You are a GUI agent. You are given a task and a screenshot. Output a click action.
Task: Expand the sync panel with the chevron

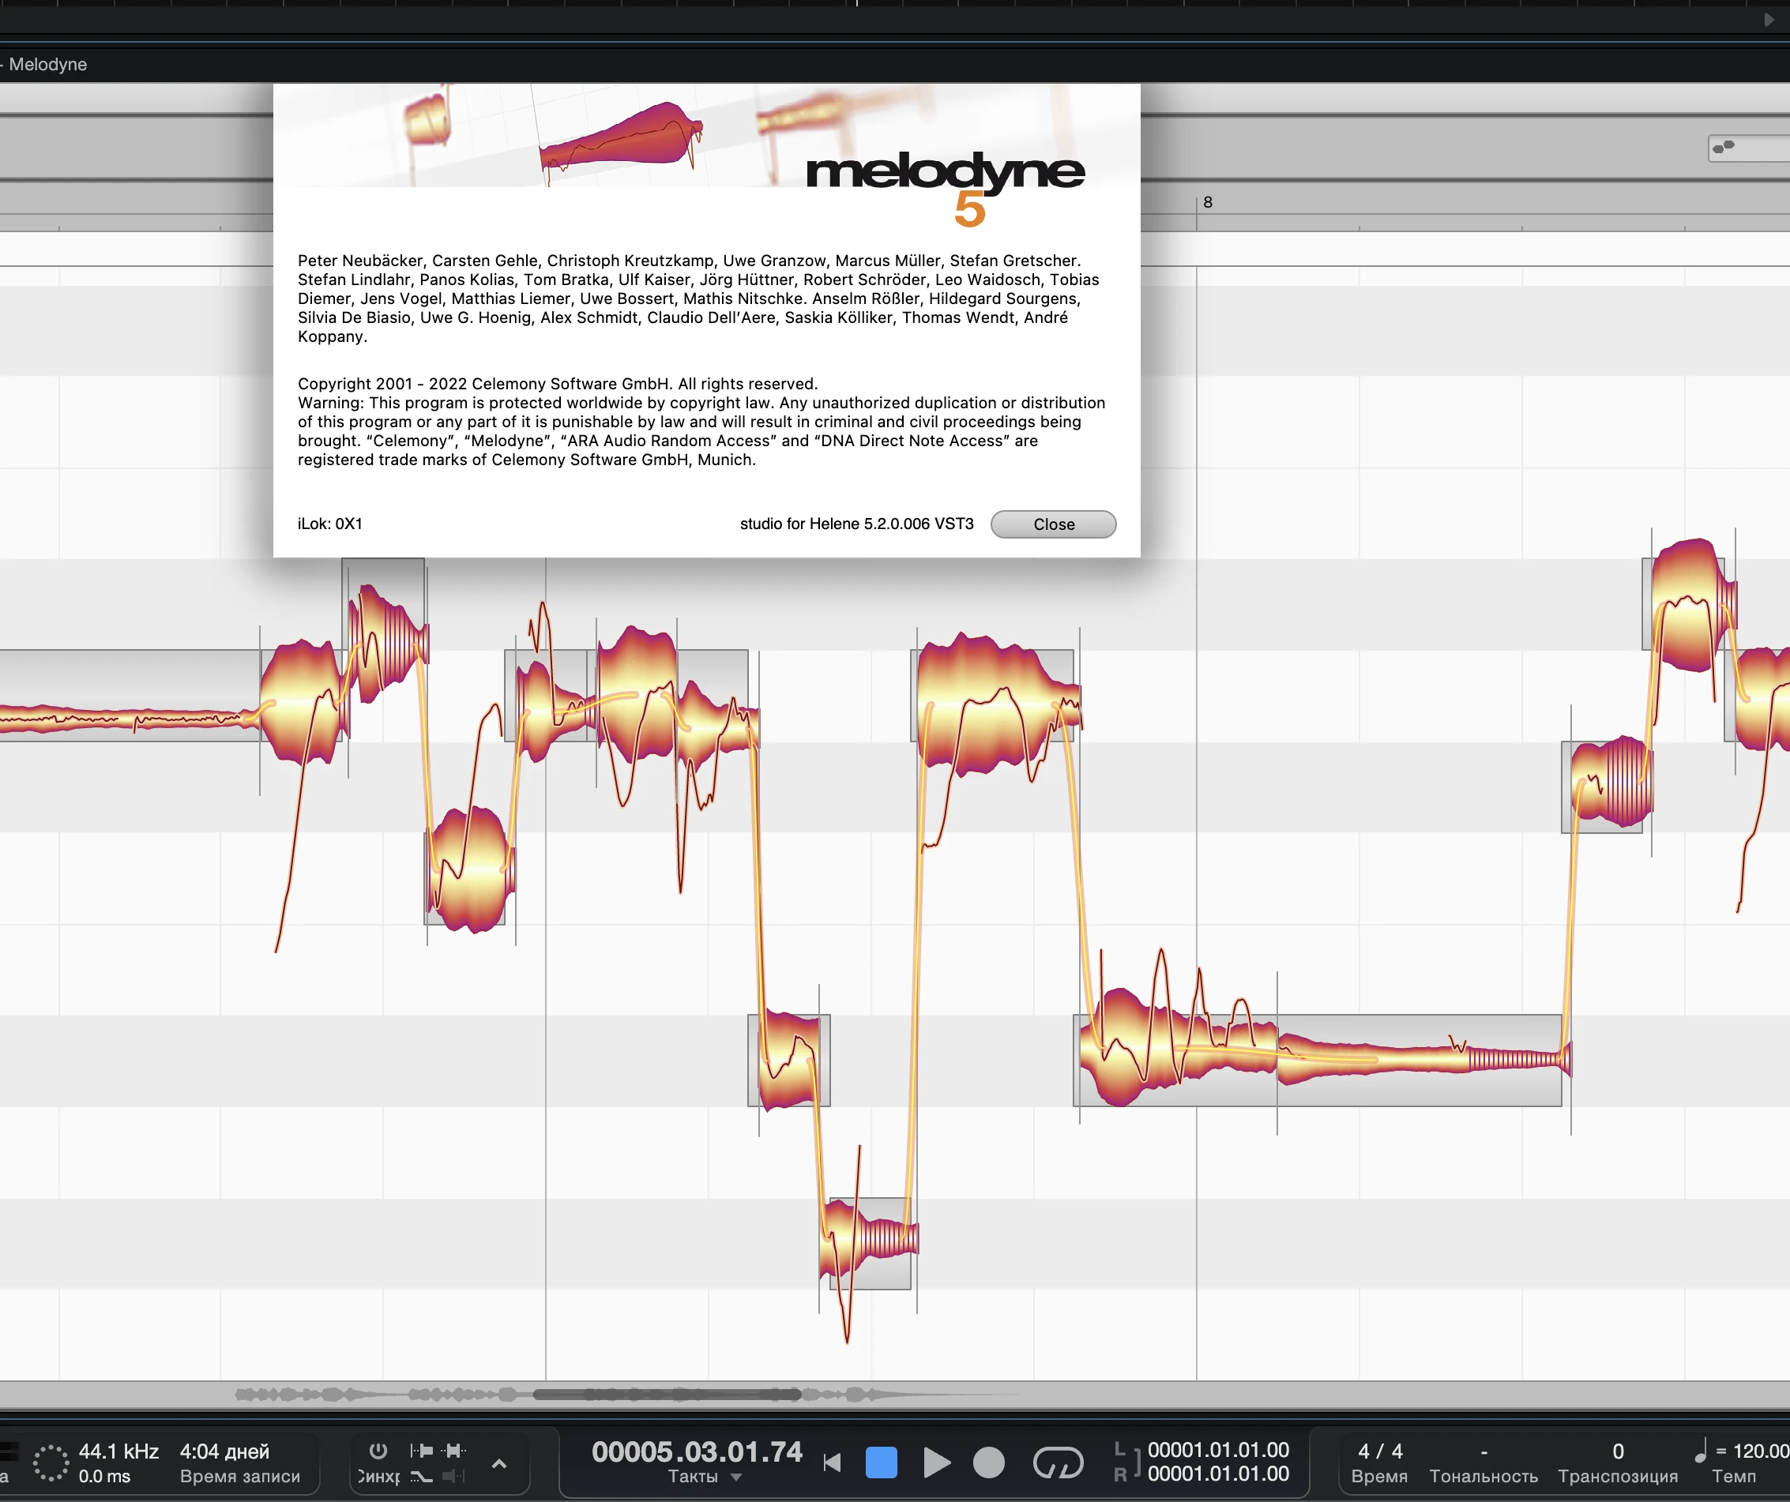499,1463
